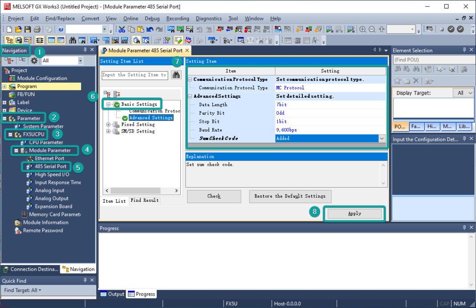This screenshot has width=476, height=308.
Task: Click the Undo arrow icon
Action: pyautogui.click(x=150, y=29)
